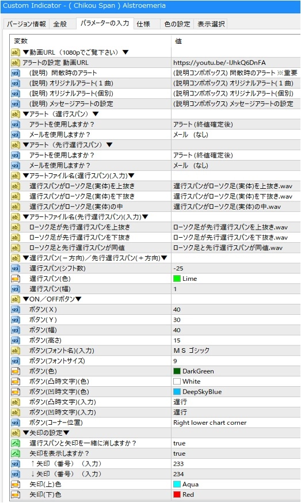
Task: Click the integer icon beside ボタン( Y )
Action: click(x=16, y=319)
